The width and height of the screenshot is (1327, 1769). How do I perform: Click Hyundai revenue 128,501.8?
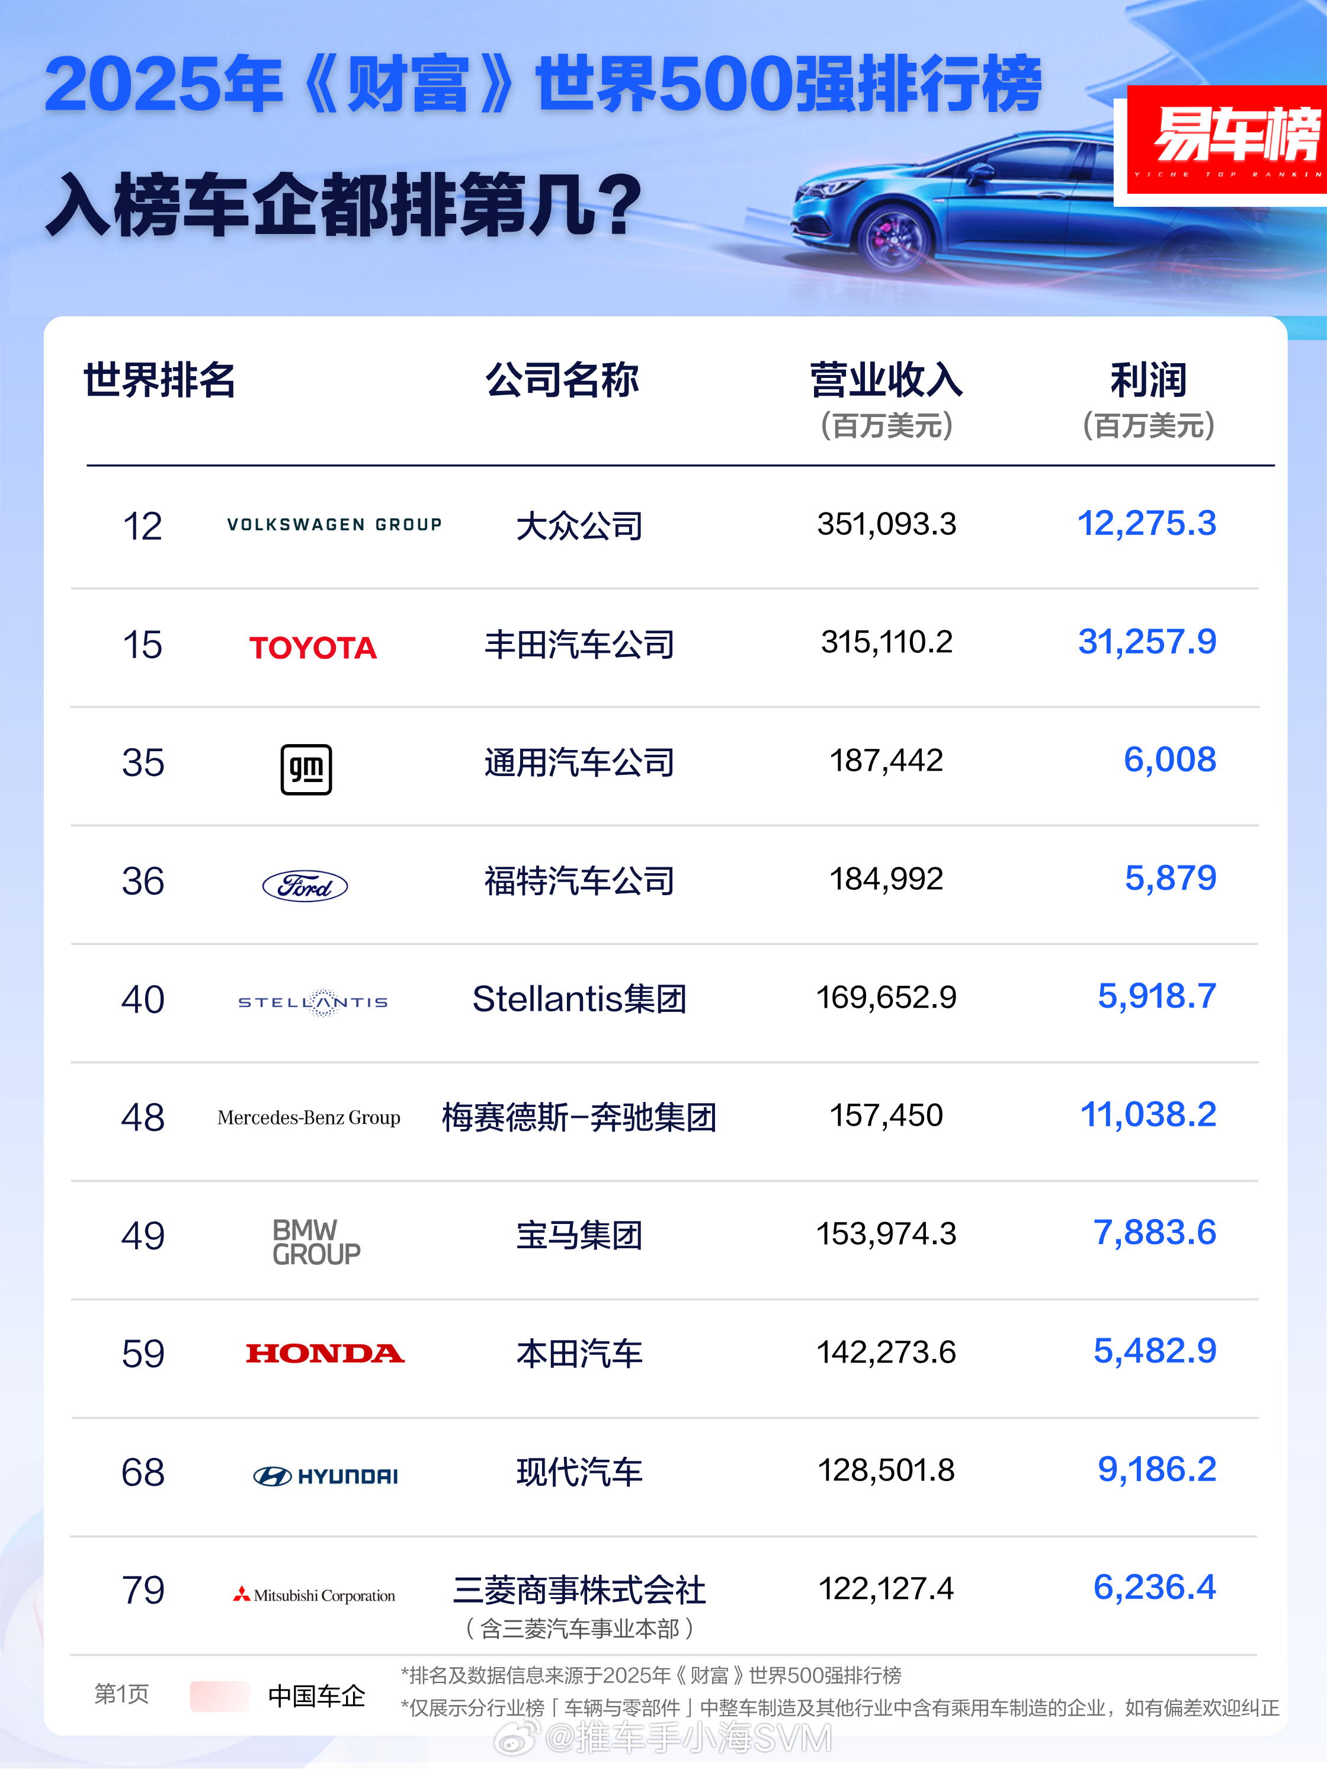pos(886,1470)
